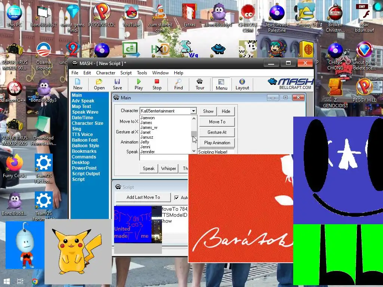
Task: Open PowerPoint in the sidebar
Action: (x=84, y=168)
